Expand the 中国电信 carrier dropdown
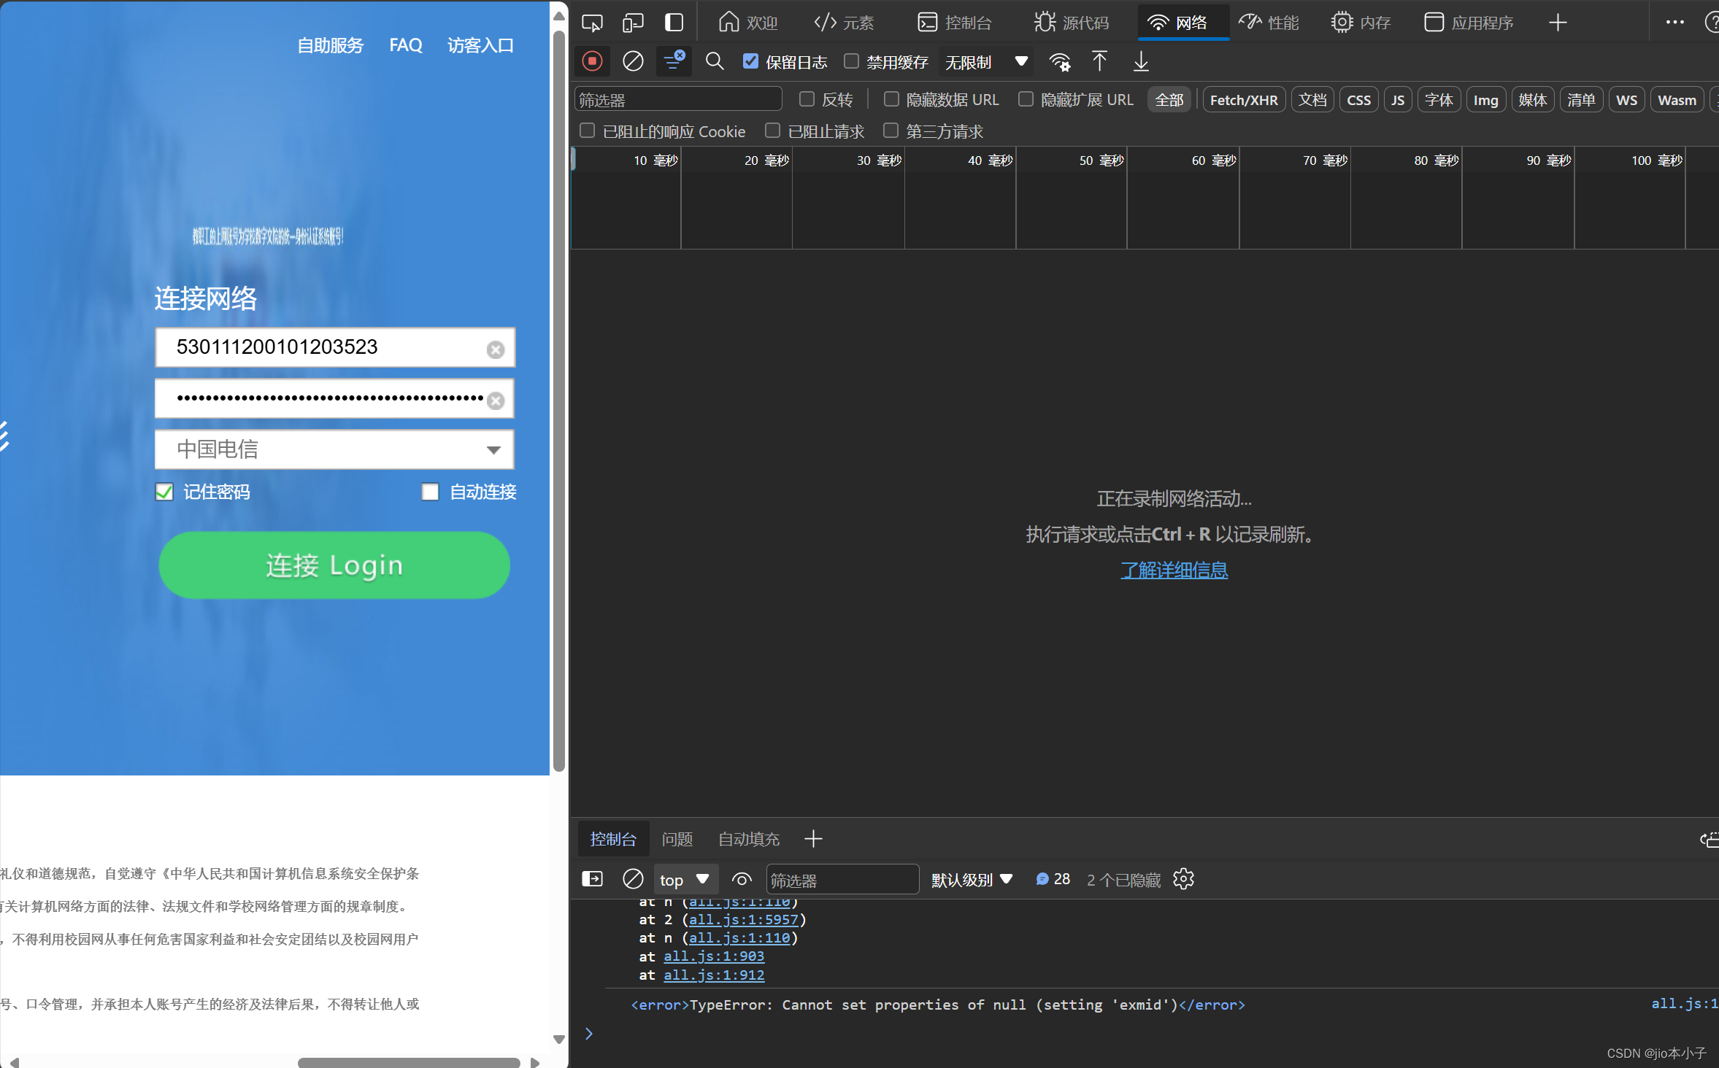Screen dimensions: 1719x1068 coord(334,449)
